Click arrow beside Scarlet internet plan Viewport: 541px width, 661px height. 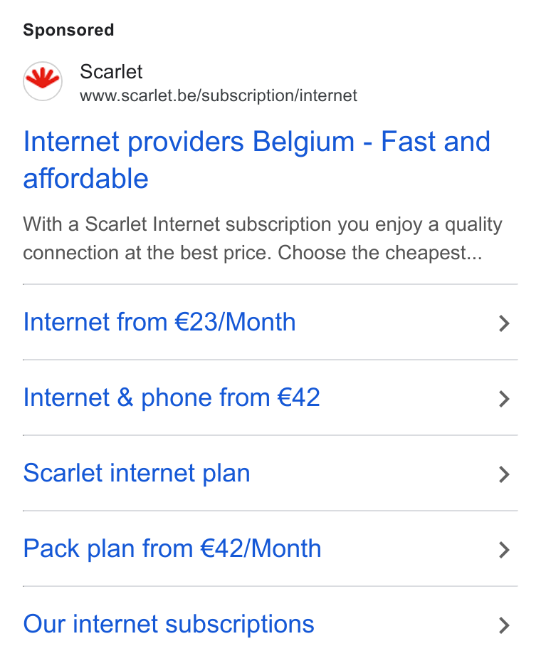point(504,474)
